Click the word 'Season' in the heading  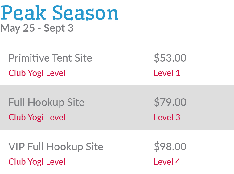coord(85,13)
